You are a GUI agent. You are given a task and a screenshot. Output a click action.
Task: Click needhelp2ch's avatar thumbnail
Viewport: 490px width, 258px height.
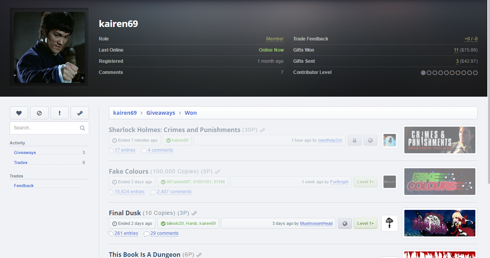click(x=390, y=140)
